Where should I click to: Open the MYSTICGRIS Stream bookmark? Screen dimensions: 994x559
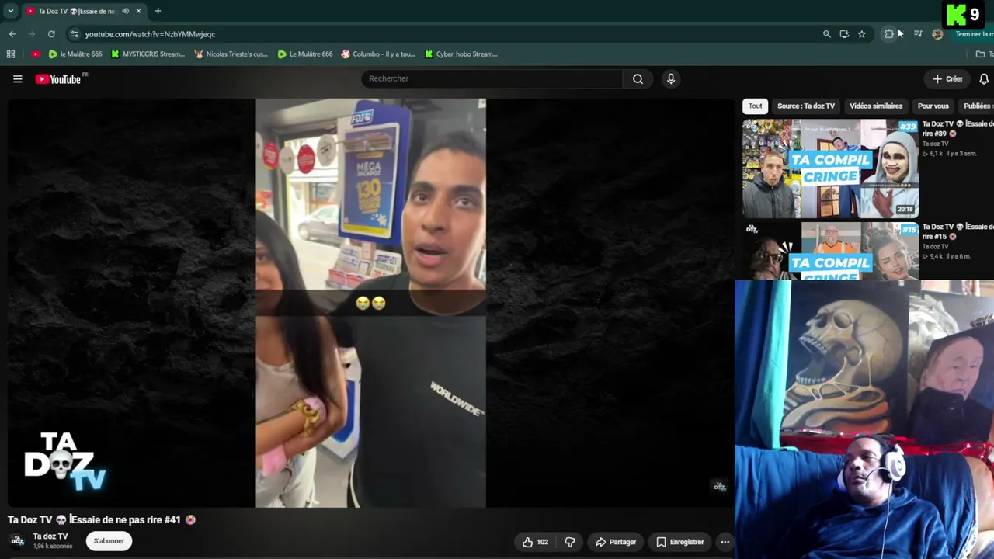coord(148,54)
